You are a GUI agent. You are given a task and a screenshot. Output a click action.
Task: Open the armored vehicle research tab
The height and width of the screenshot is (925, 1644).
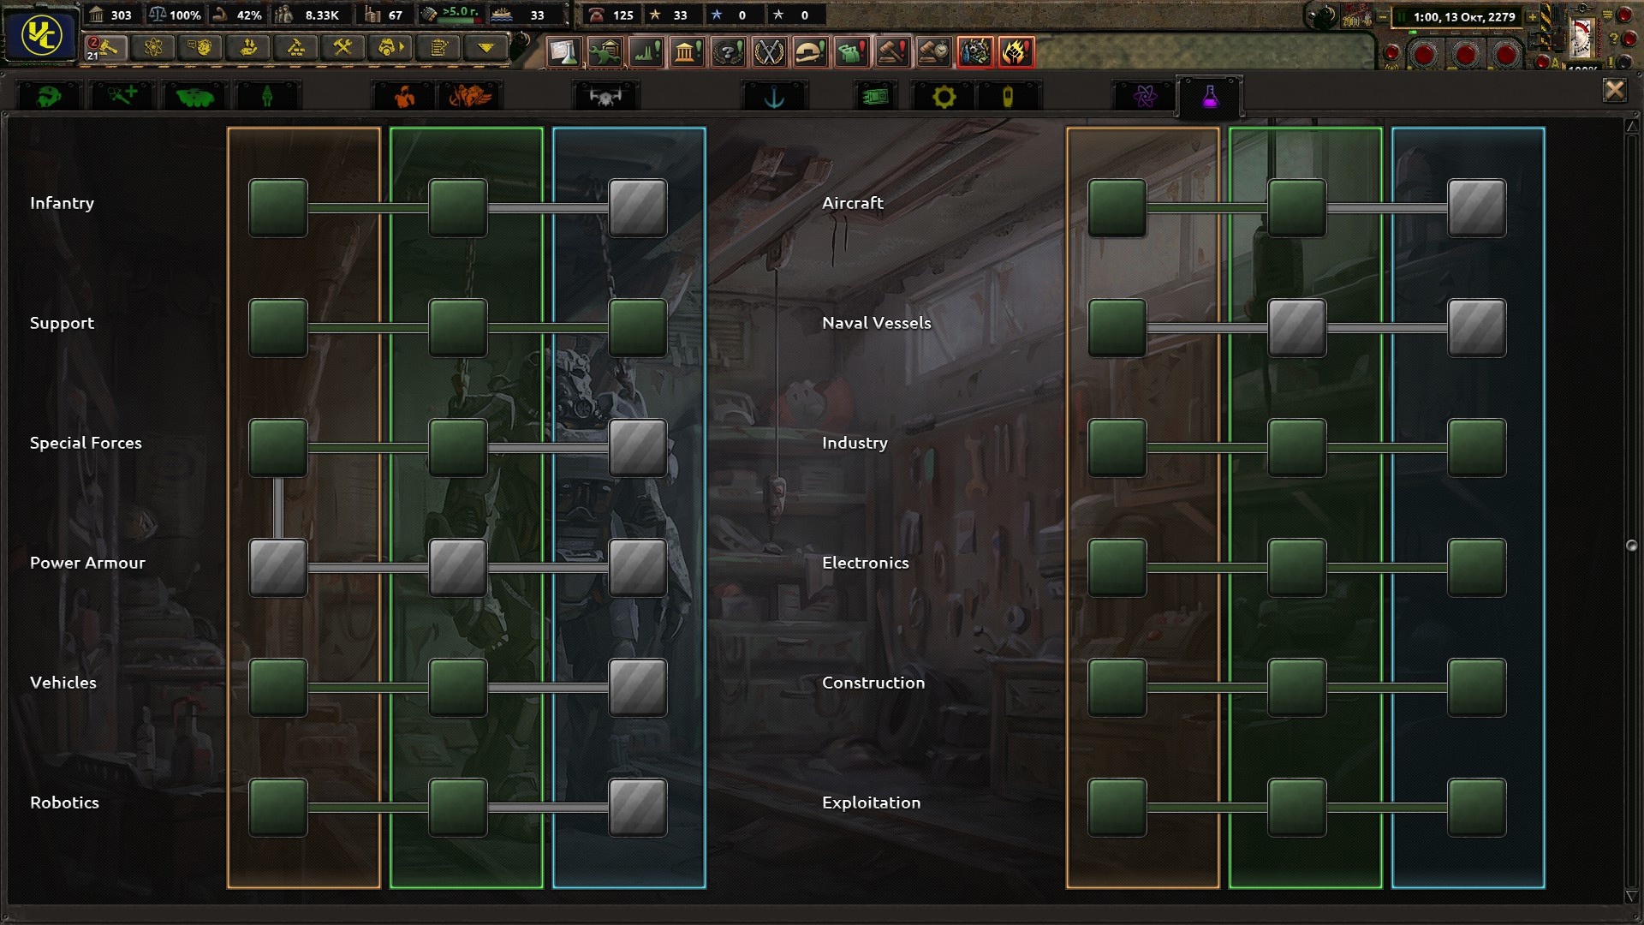[x=194, y=98]
